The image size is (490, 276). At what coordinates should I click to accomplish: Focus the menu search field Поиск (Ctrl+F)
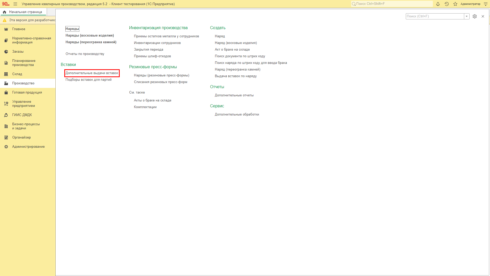435,16
